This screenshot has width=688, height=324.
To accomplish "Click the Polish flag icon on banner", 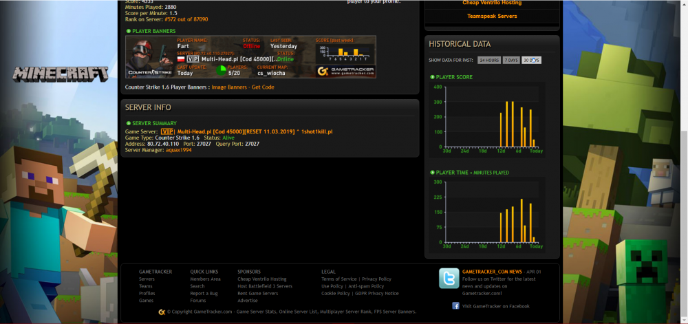I will point(181,59).
